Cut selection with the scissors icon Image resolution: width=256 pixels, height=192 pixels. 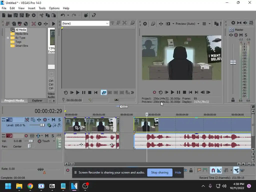coord(42,15)
